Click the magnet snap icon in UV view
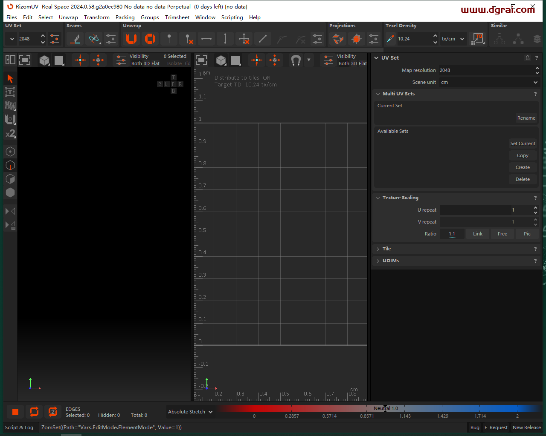The width and height of the screenshot is (546, 436). click(296, 60)
